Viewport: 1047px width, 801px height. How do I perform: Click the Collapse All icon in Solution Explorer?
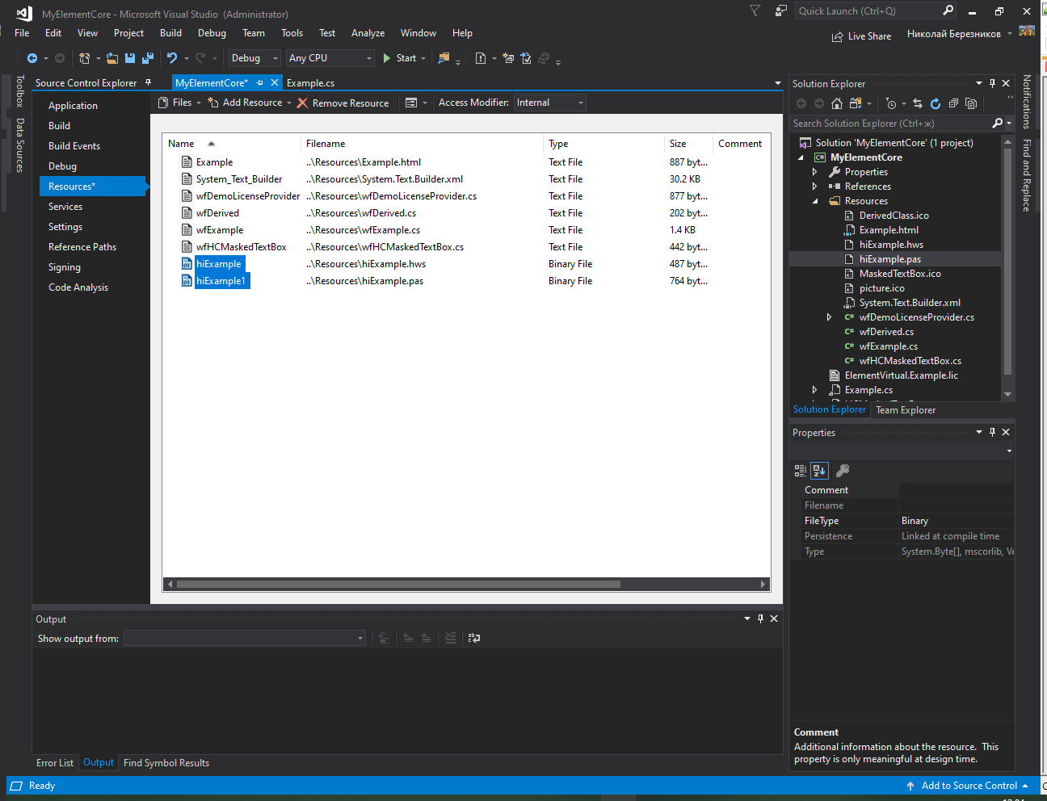tap(953, 103)
